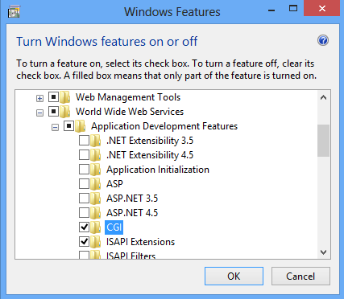
Task: Toggle the World Wide Web Services checkbox
Action: (x=53, y=111)
